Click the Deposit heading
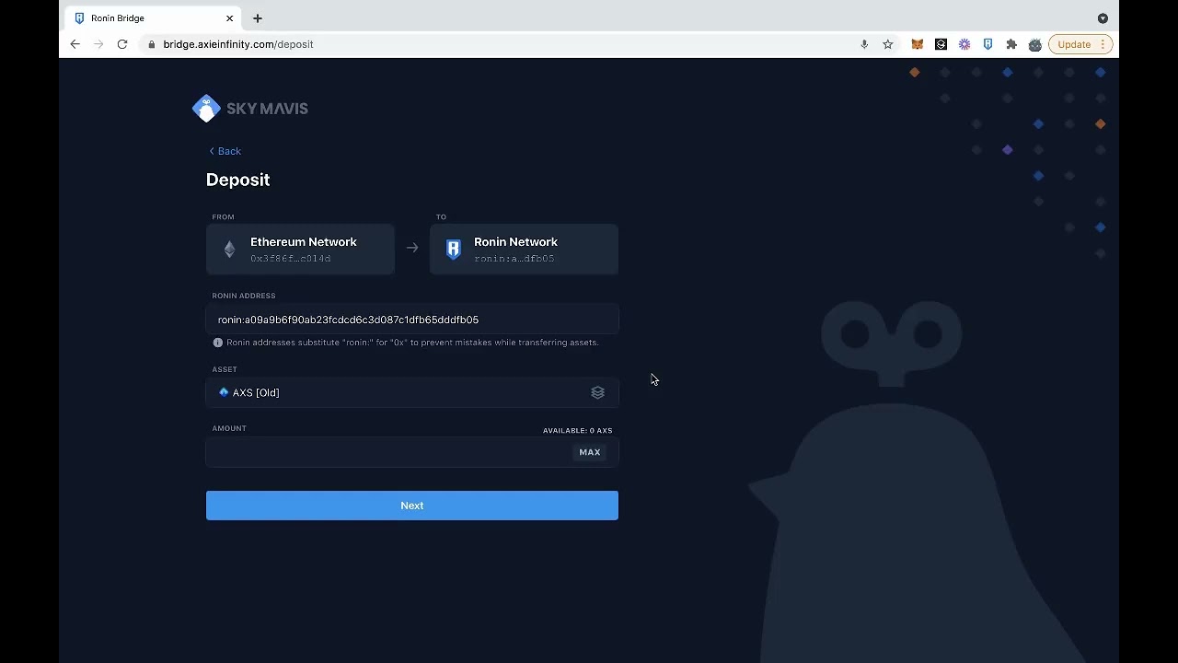1178x663 pixels. pyautogui.click(x=237, y=180)
